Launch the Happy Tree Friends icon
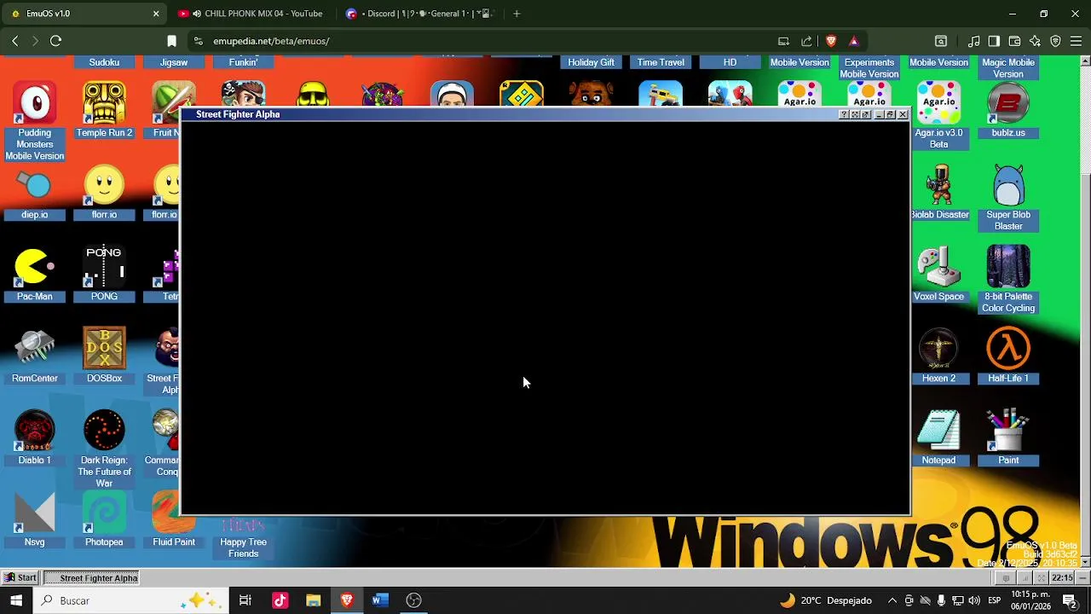This screenshot has width=1091, height=614. (x=243, y=536)
